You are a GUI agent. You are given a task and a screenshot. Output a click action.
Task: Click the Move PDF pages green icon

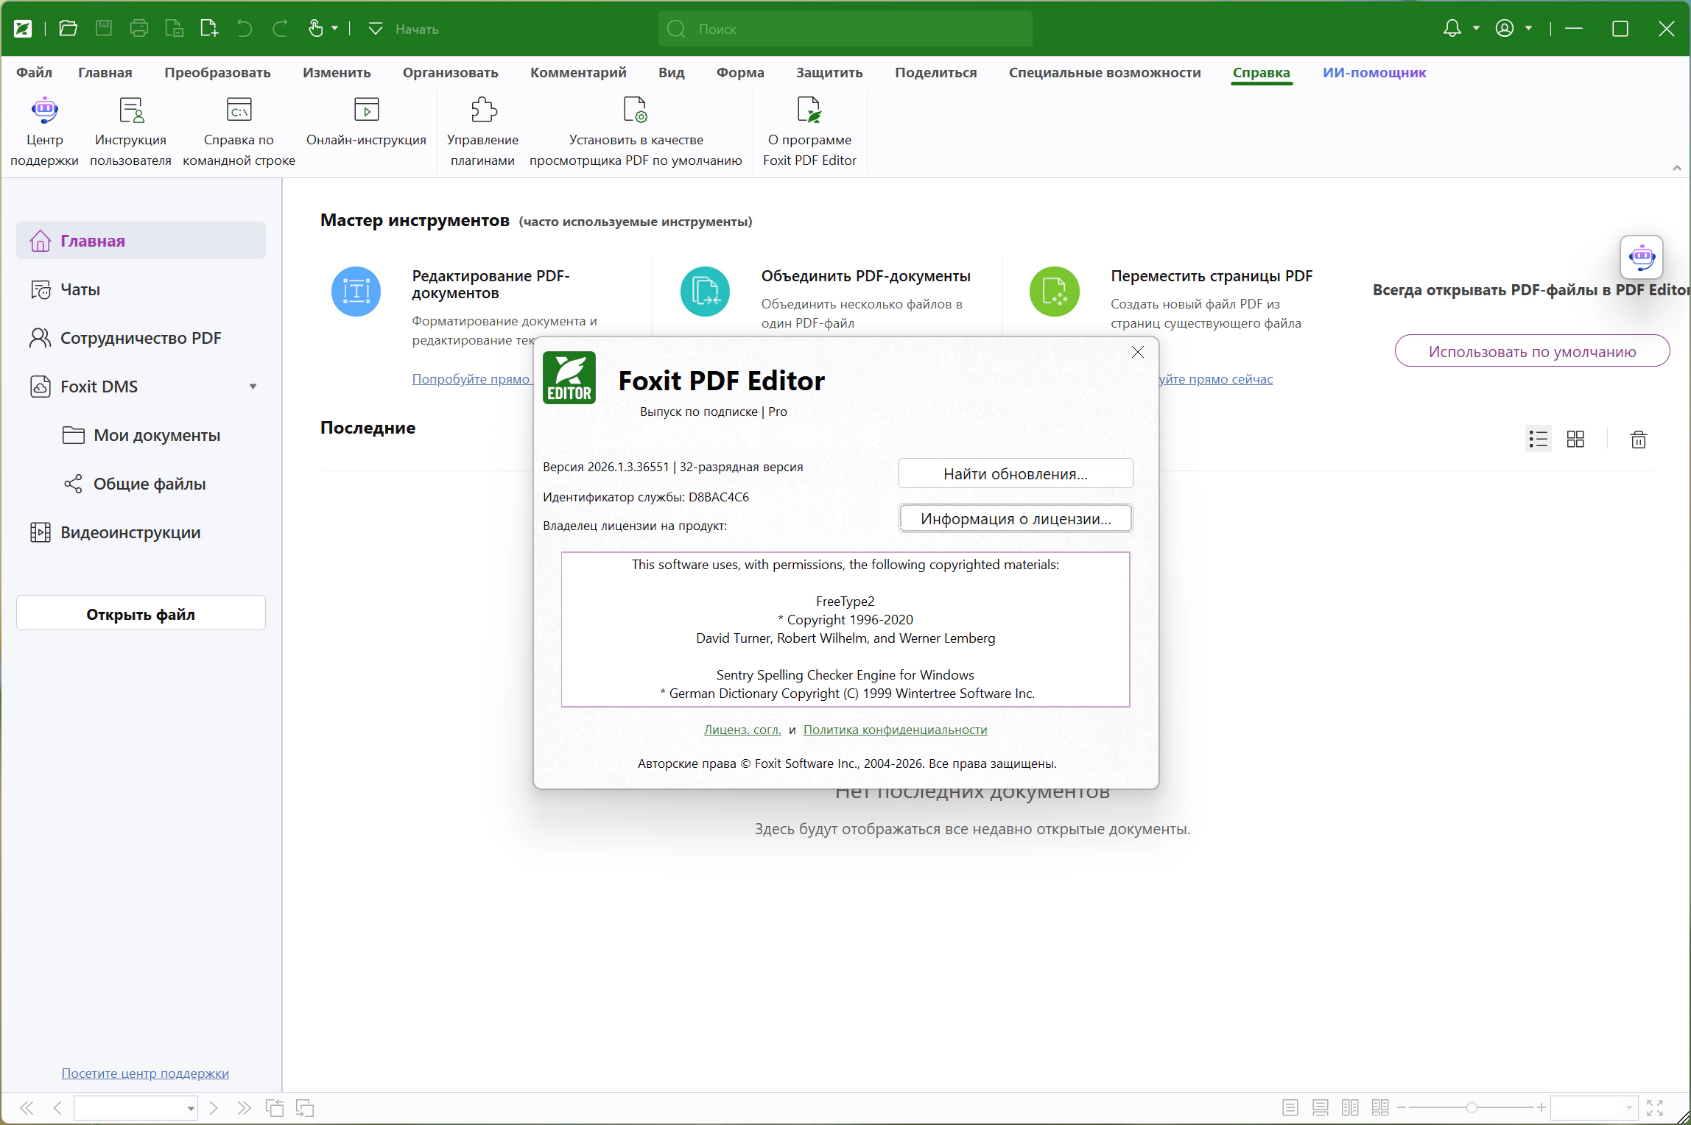click(1054, 292)
